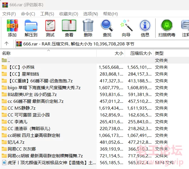The image size is (189, 169).
Task: Click packed size 1,611,935 of MS静静
Action: point(139,108)
